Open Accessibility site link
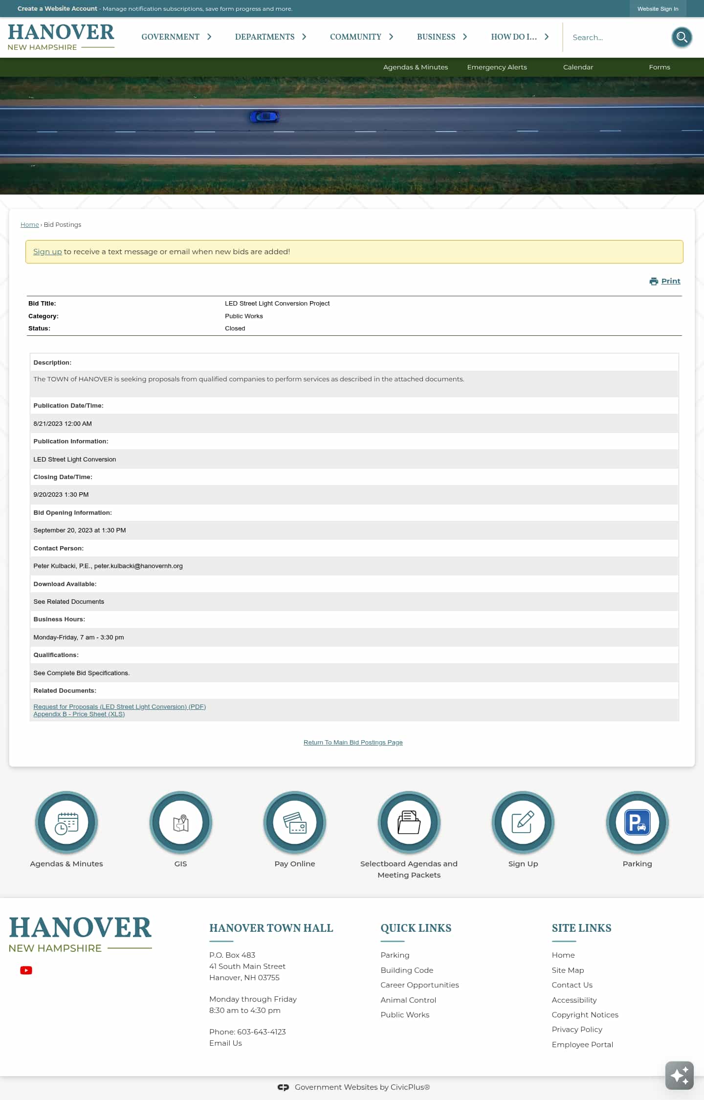The width and height of the screenshot is (704, 1100). point(574,1000)
